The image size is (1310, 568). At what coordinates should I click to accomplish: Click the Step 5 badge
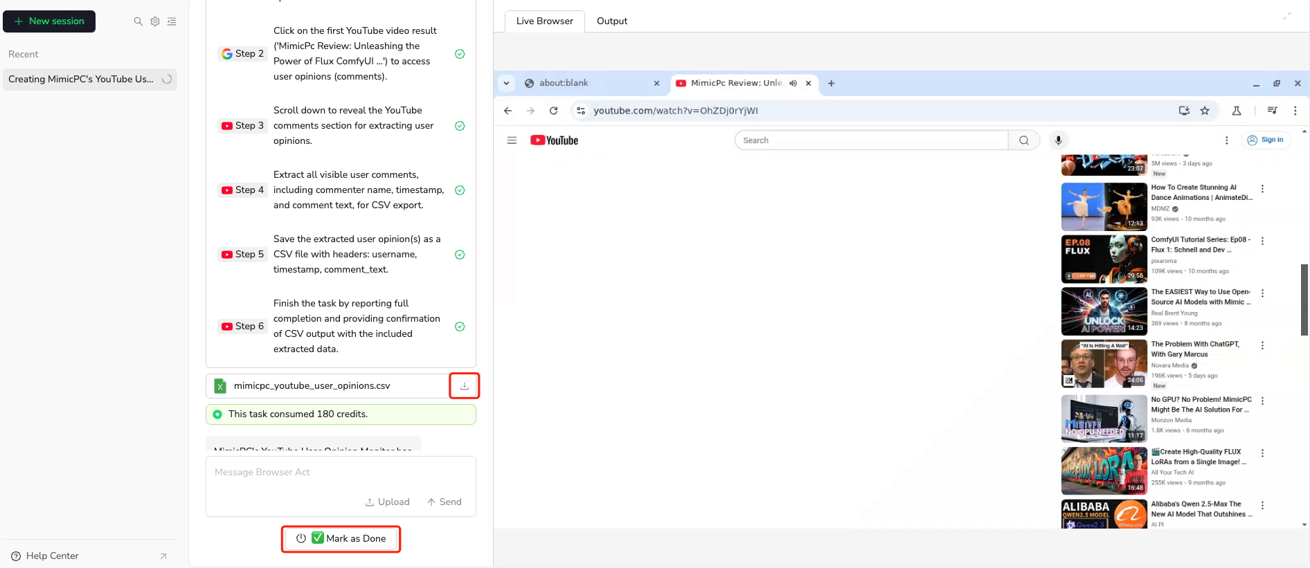[x=242, y=255]
